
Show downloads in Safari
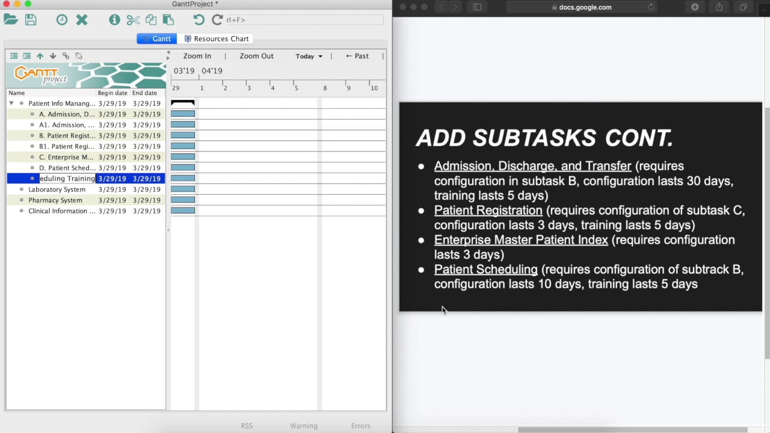coord(695,7)
